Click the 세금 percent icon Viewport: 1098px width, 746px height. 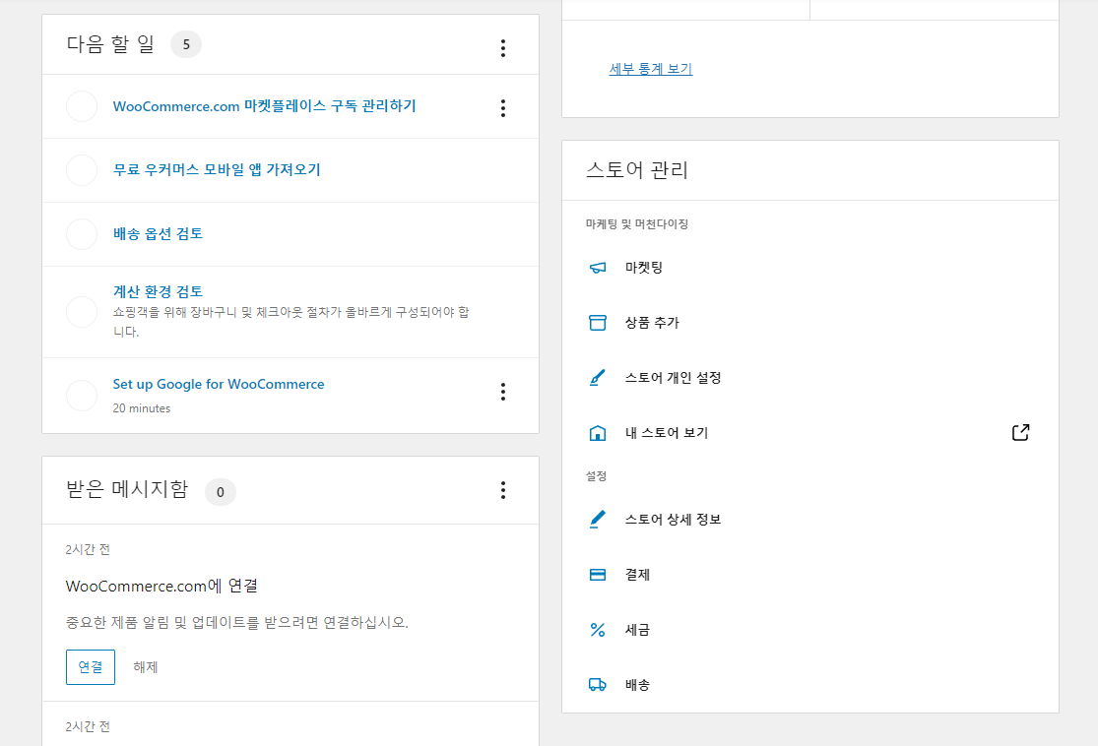598,630
